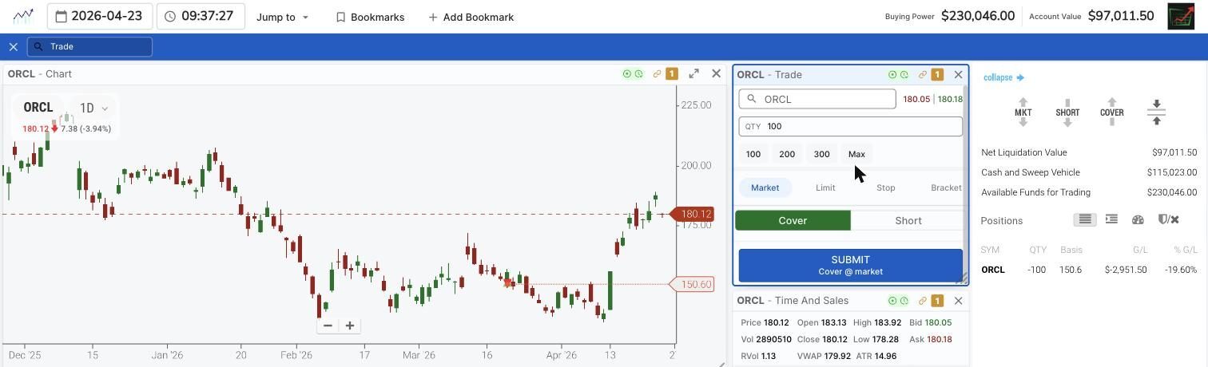Click the clock sync icon in Time And Sales header
This screenshot has width=1208, height=367.
point(904,301)
